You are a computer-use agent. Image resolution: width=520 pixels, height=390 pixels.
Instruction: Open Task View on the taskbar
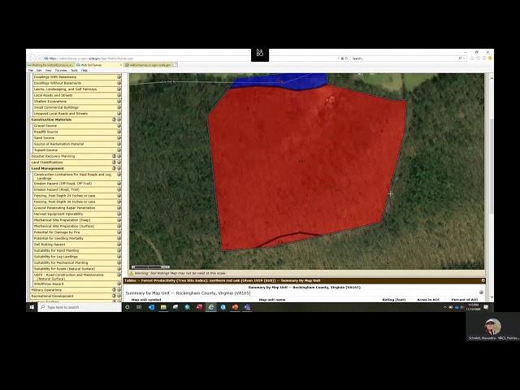coord(139,307)
